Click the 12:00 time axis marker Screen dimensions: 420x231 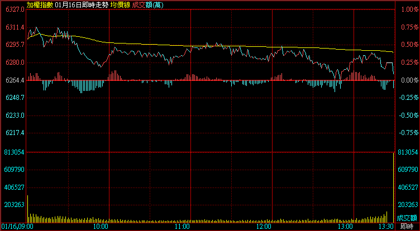tap(264, 227)
